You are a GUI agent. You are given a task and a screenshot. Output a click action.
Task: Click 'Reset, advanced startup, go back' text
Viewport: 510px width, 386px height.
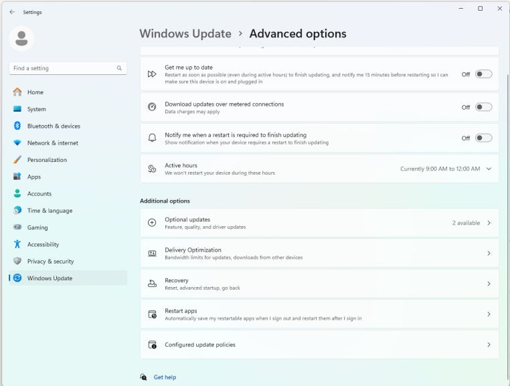pos(202,288)
